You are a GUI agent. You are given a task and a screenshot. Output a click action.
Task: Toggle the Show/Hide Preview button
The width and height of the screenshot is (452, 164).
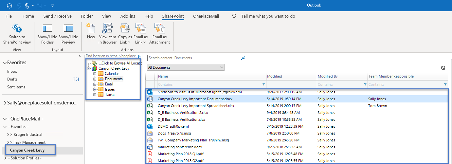click(68, 34)
